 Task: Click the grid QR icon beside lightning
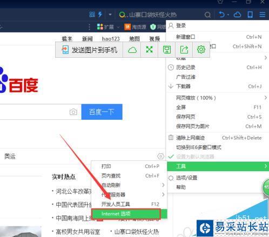(x=92, y=15)
